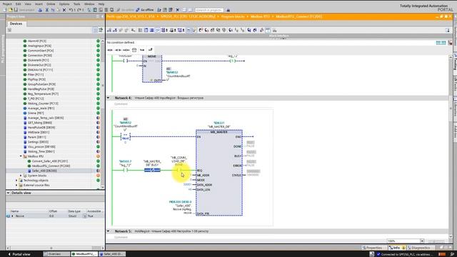The height and width of the screenshot is (257, 457).
Task: Expand the External source files folder
Action: (x=16, y=185)
